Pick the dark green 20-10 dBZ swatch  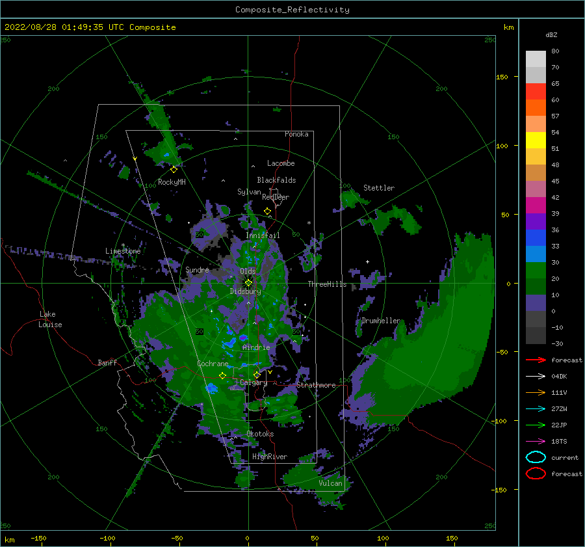coord(536,286)
